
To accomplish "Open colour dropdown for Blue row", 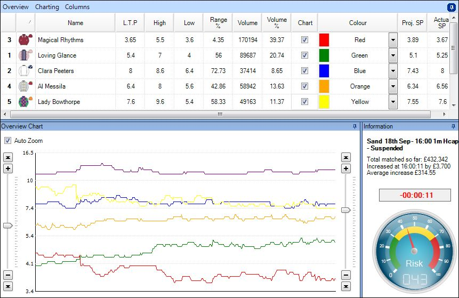I will click(393, 70).
